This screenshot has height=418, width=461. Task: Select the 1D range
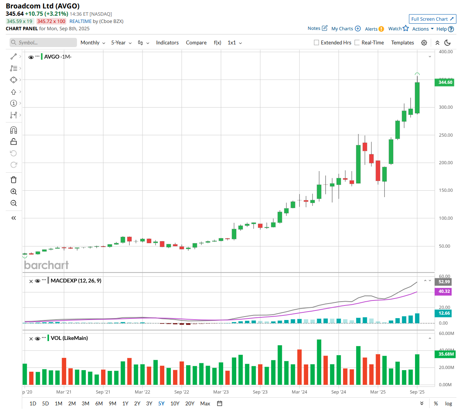pos(33,403)
